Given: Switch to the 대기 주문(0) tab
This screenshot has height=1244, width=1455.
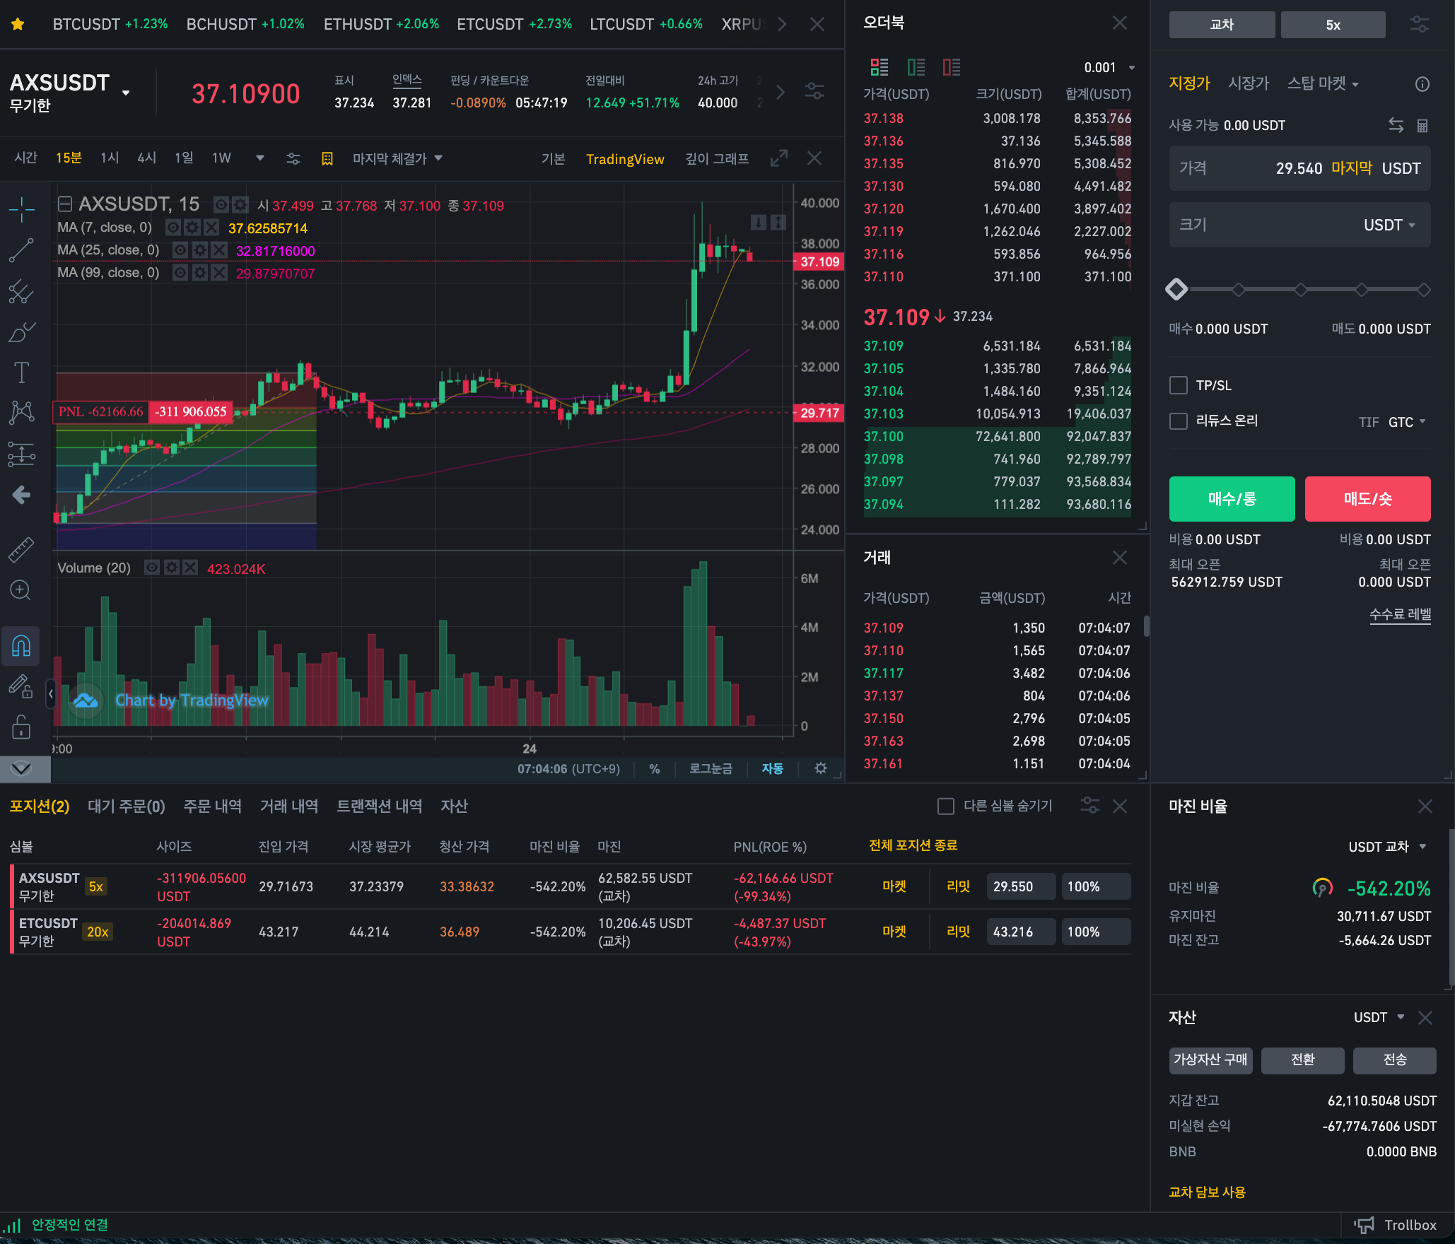Looking at the screenshot, I should [x=126, y=806].
